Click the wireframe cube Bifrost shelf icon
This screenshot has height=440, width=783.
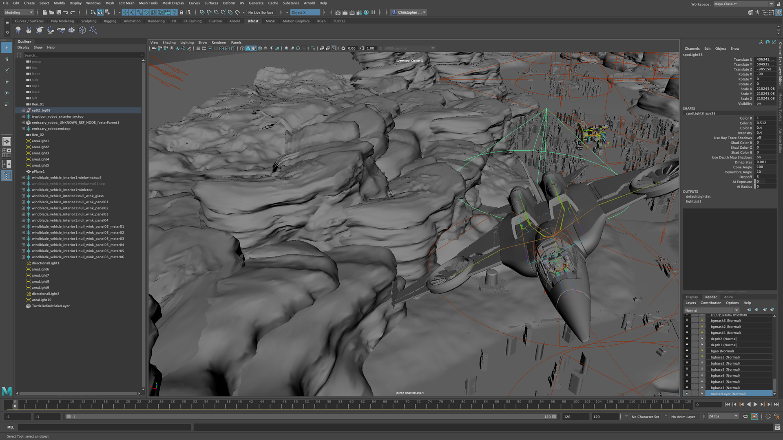click(82, 30)
